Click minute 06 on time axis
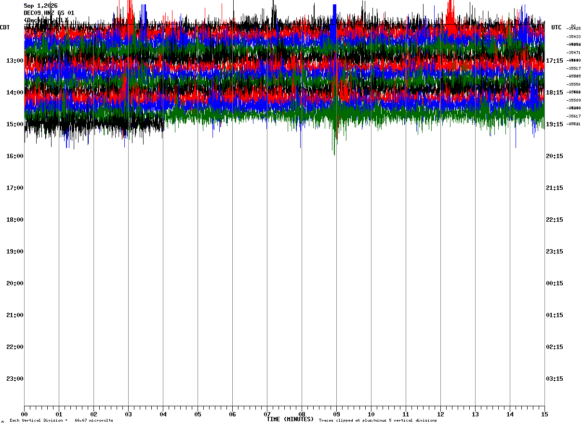The width and height of the screenshot is (583, 427). [232, 414]
